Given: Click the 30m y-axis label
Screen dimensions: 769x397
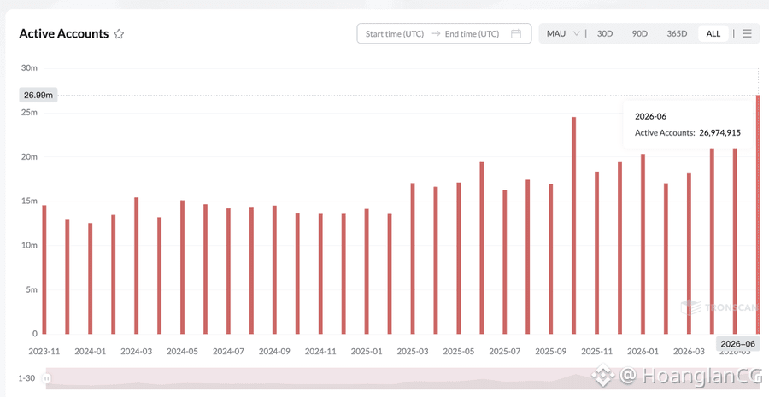Looking at the screenshot, I should [x=29, y=68].
